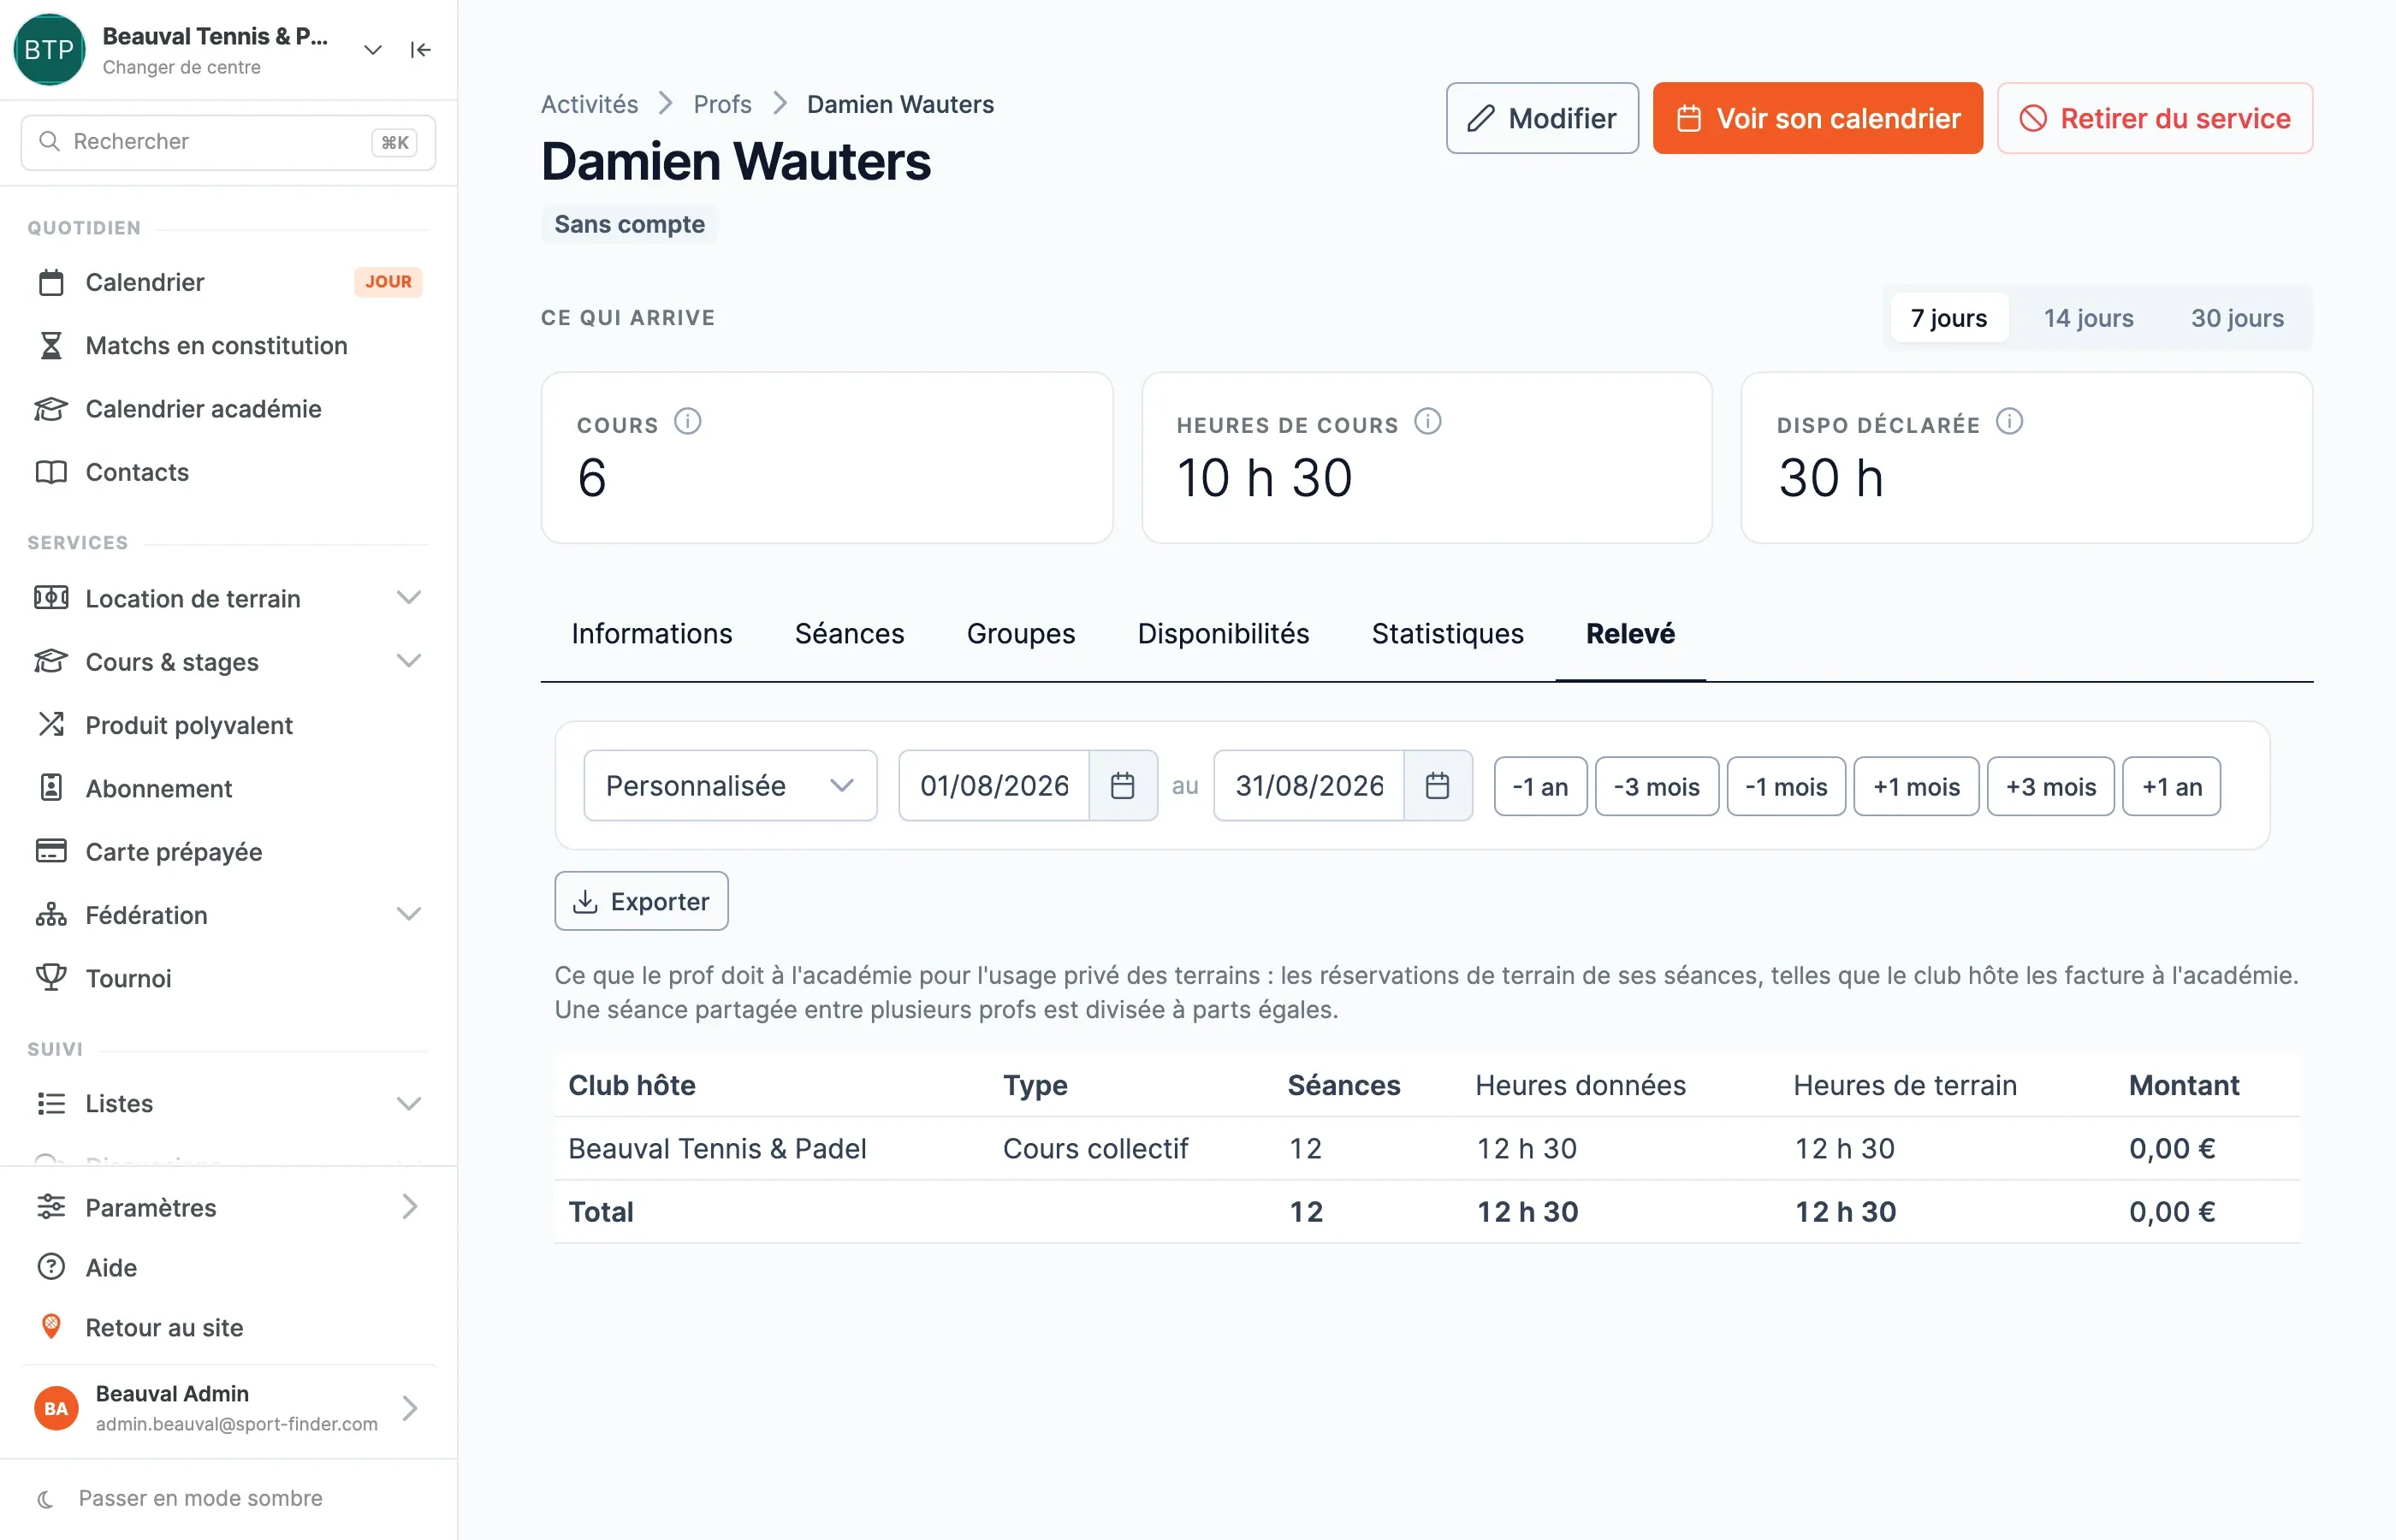Viewport: 2396px width, 1540px height.
Task: Click Retirer du service button
Action: [x=2155, y=118]
